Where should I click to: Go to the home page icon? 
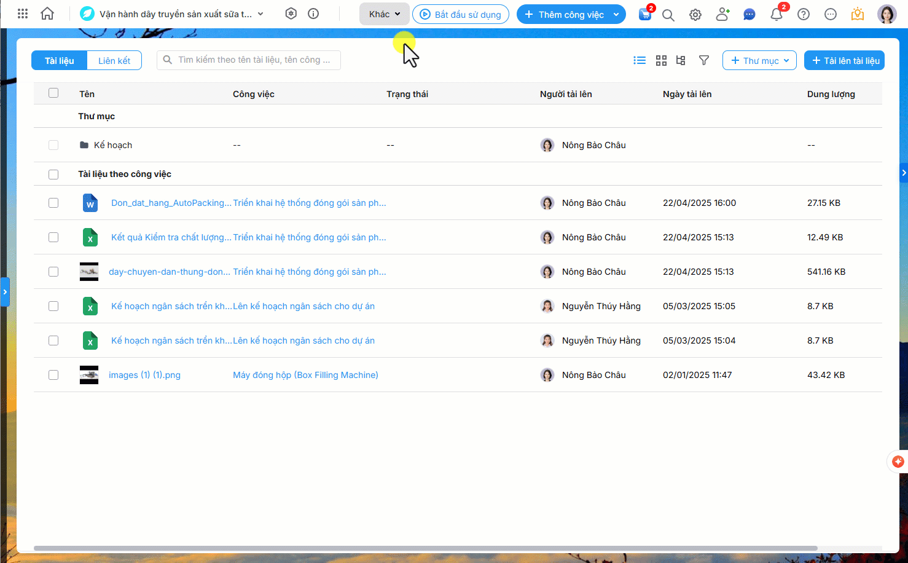coord(47,14)
